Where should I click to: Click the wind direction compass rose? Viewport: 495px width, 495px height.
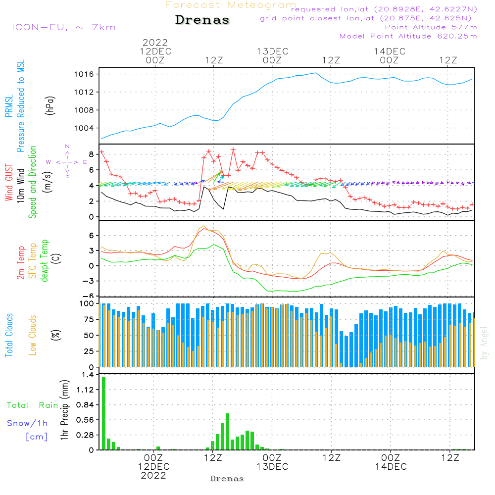(67, 161)
